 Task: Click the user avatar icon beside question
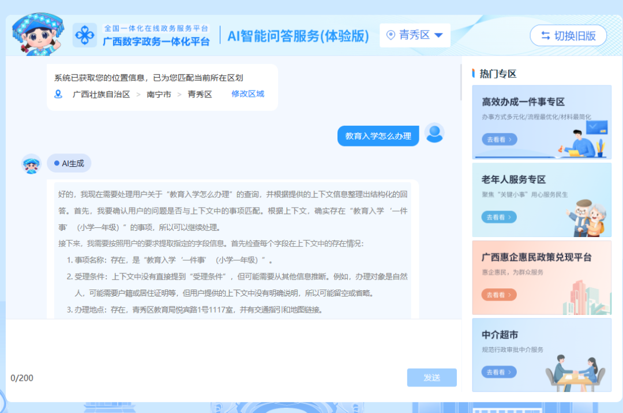(x=434, y=133)
